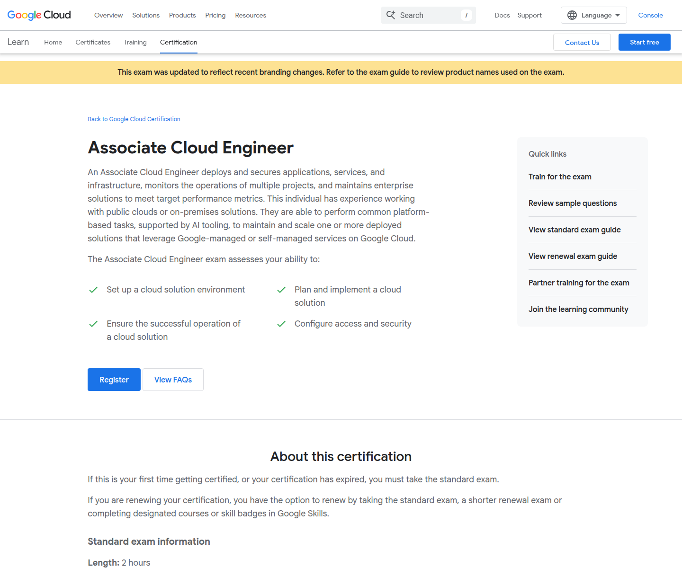Open Review sample questions quick link
682x568 pixels.
pyautogui.click(x=573, y=203)
